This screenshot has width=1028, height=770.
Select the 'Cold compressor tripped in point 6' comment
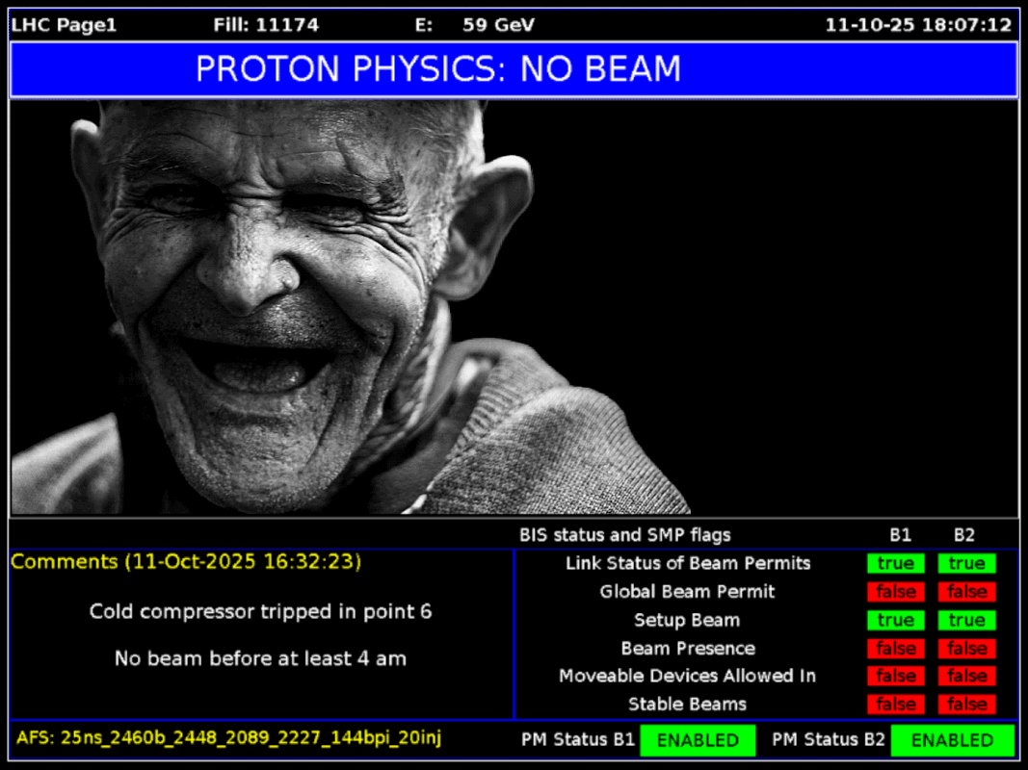(260, 611)
